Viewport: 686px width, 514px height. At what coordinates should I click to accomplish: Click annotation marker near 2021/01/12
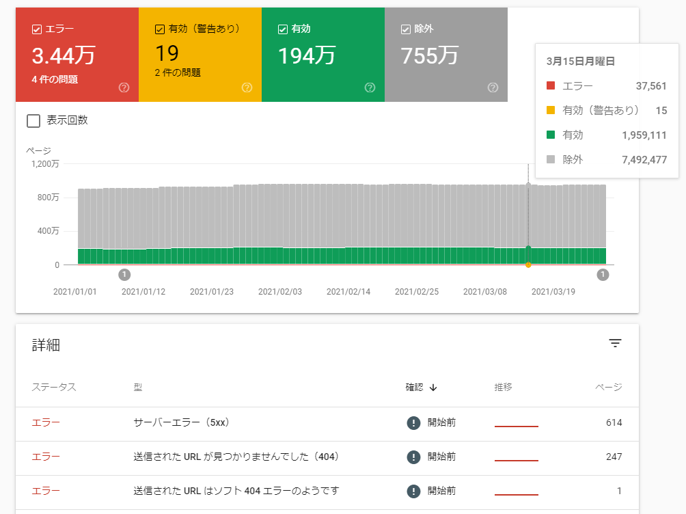[124, 275]
